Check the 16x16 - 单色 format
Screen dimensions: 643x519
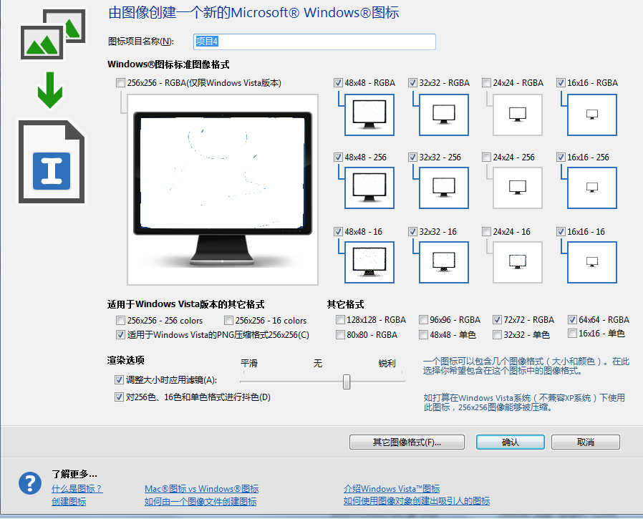coord(572,334)
